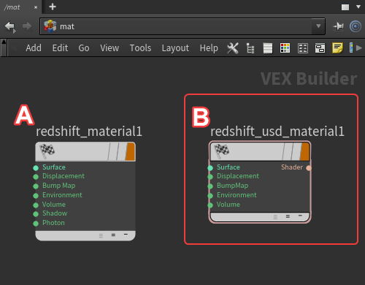Click BumpMap input of redshift_usd_material1
Viewport: 365px width, 285px height.
point(210,186)
